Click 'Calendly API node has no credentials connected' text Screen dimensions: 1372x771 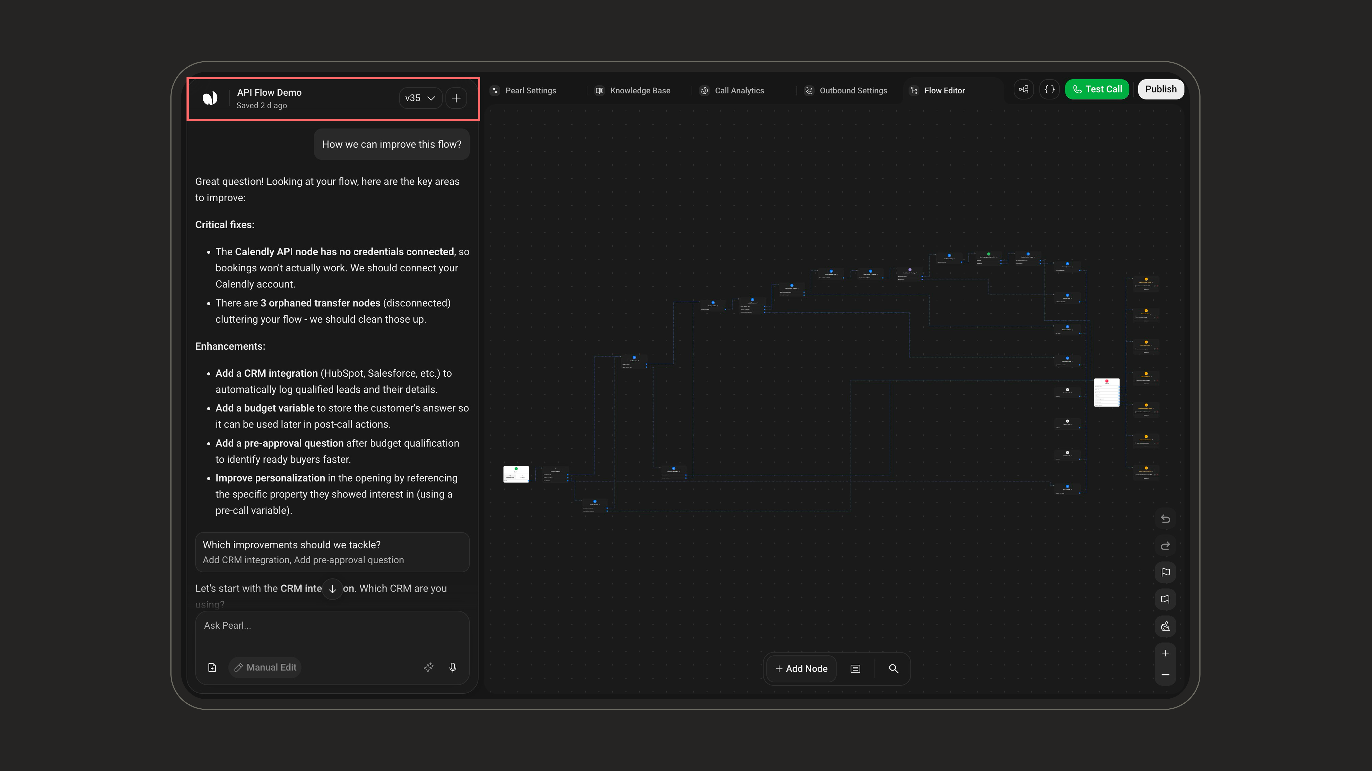coord(345,252)
